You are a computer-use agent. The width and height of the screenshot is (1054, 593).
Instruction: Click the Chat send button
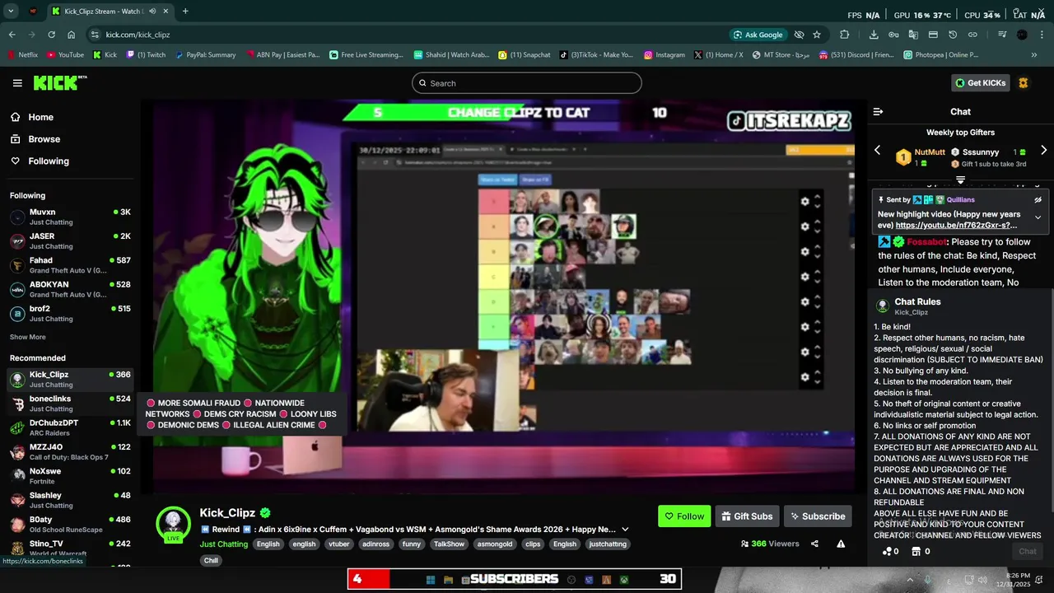[x=1027, y=552]
